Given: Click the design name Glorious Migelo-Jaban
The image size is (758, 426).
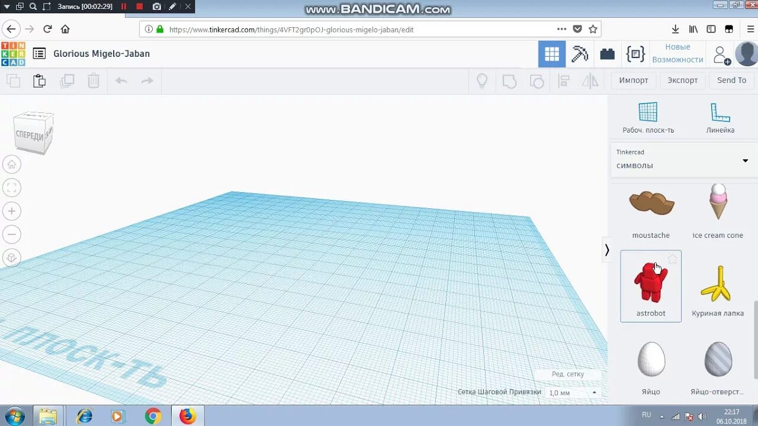Looking at the screenshot, I should tap(101, 54).
